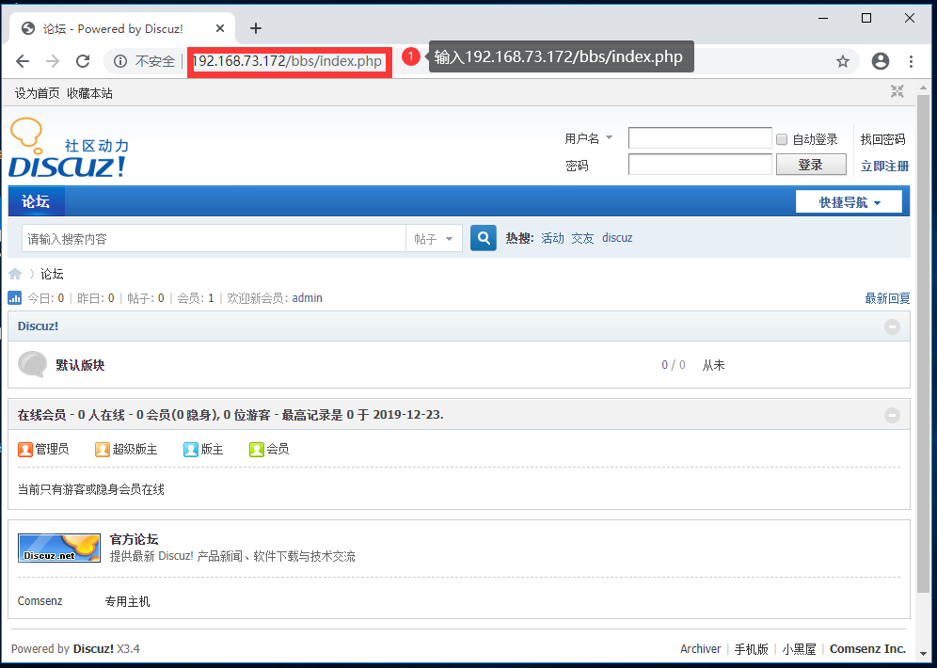Click the 论坛 breadcrumb link
The width and height of the screenshot is (937, 668).
pos(52,274)
